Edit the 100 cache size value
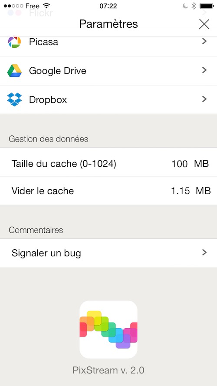 click(x=180, y=164)
